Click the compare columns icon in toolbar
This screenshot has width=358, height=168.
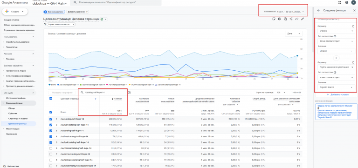[280, 19]
